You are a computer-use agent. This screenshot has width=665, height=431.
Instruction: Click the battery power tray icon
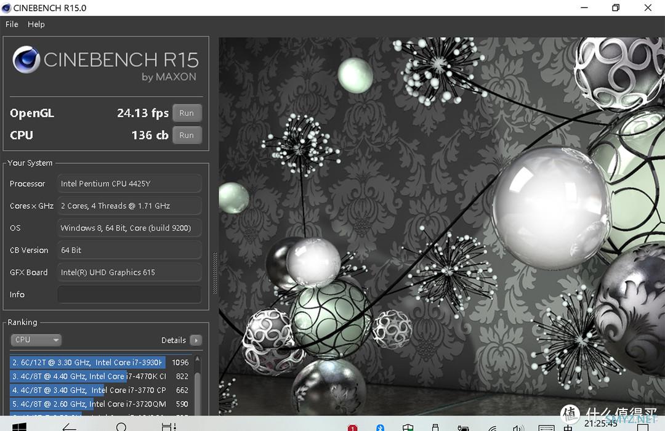pos(463,427)
